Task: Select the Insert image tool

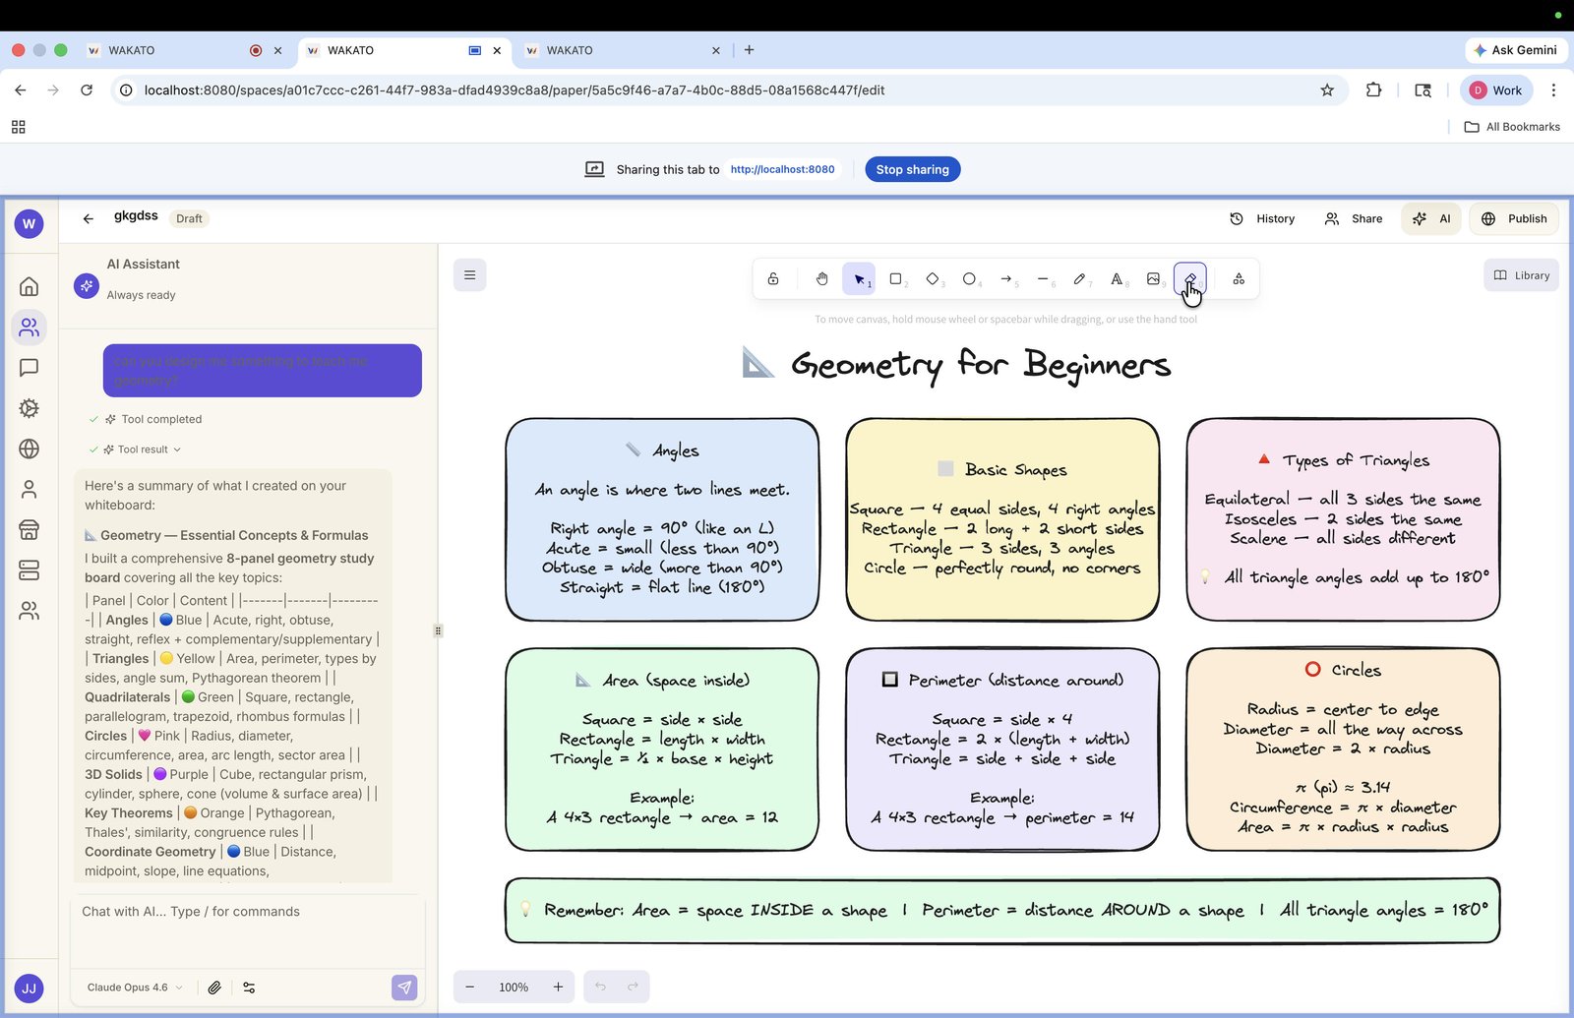Action: click(1154, 279)
